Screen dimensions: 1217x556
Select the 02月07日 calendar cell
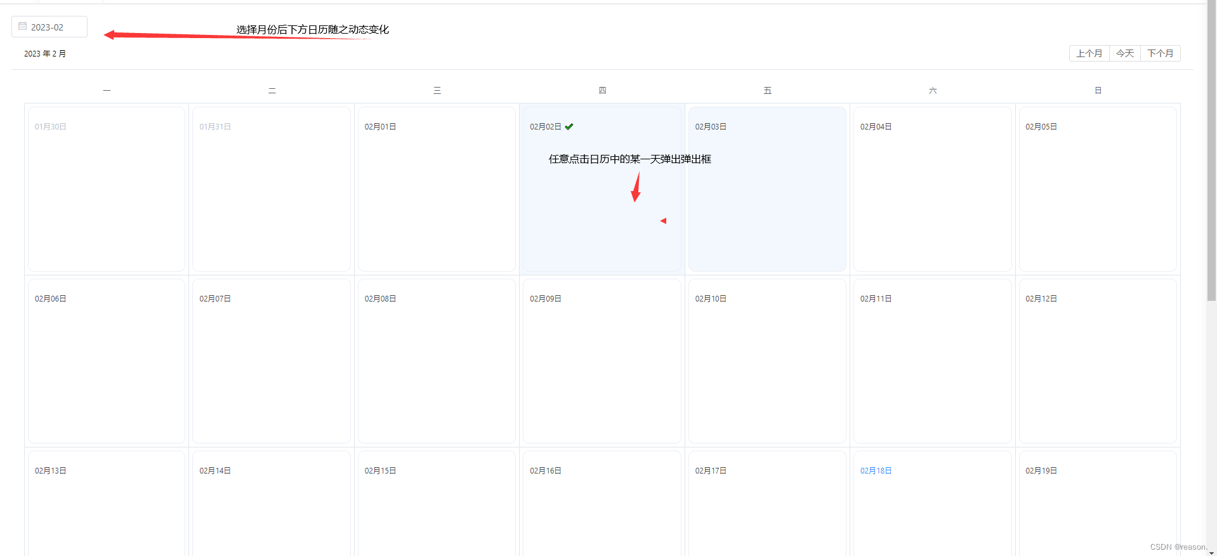[272, 361]
